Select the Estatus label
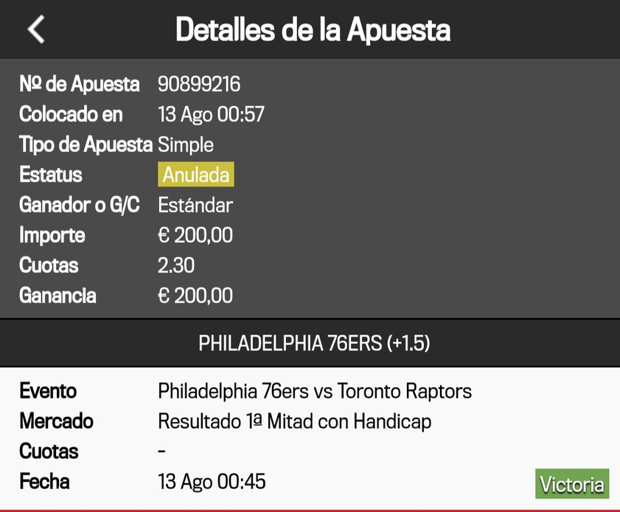The height and width of the screenshot is (512, 620). tap(51, 175)
